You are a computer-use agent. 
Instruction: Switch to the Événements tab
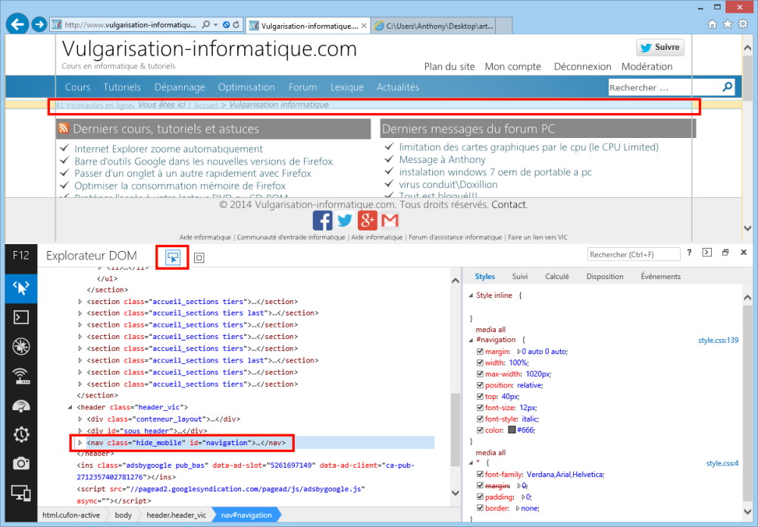(660, 276)
